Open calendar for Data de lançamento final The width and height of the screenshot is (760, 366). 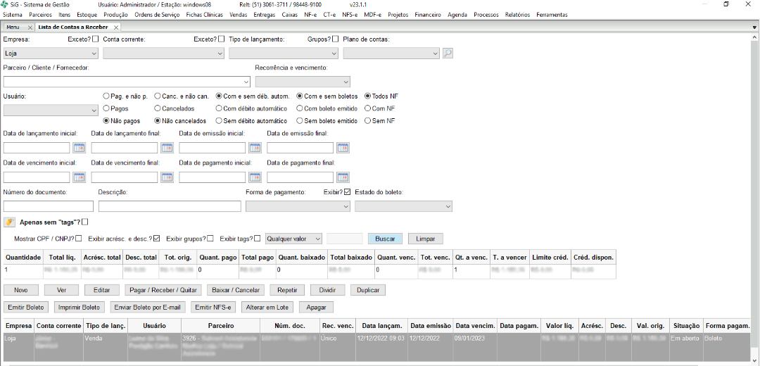click(x=167, y=148)
